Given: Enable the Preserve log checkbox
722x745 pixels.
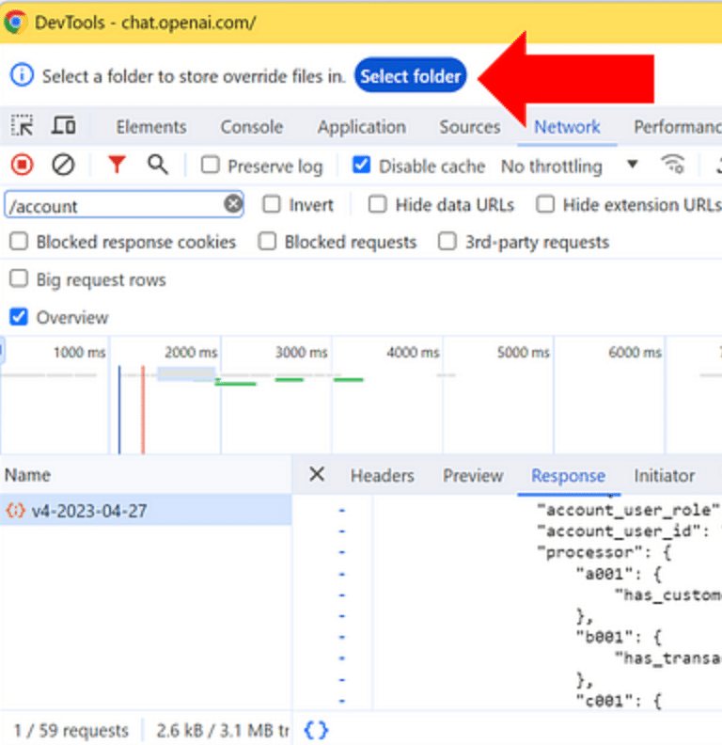Looking at the screenshot, I should (211, 166).
